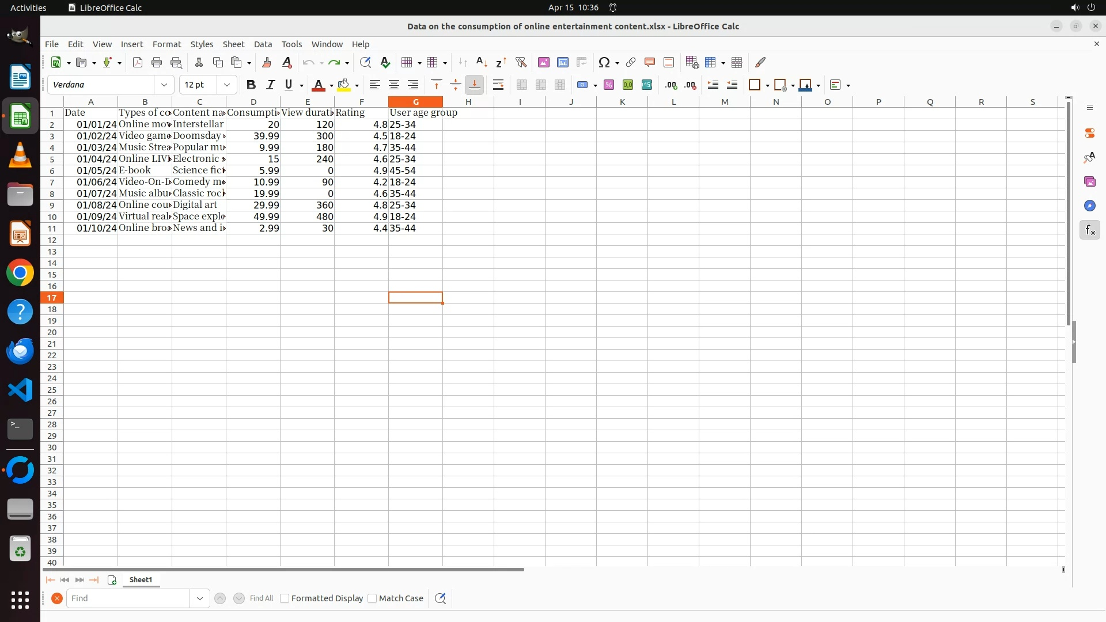Click the Sort Ascending toolbar icon

[x=482, y=62]
